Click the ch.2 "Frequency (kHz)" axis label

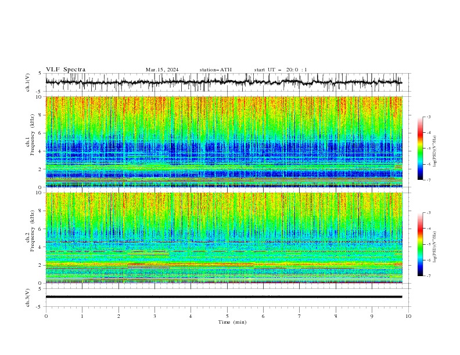pyautogui.click(x=33, y=230)
